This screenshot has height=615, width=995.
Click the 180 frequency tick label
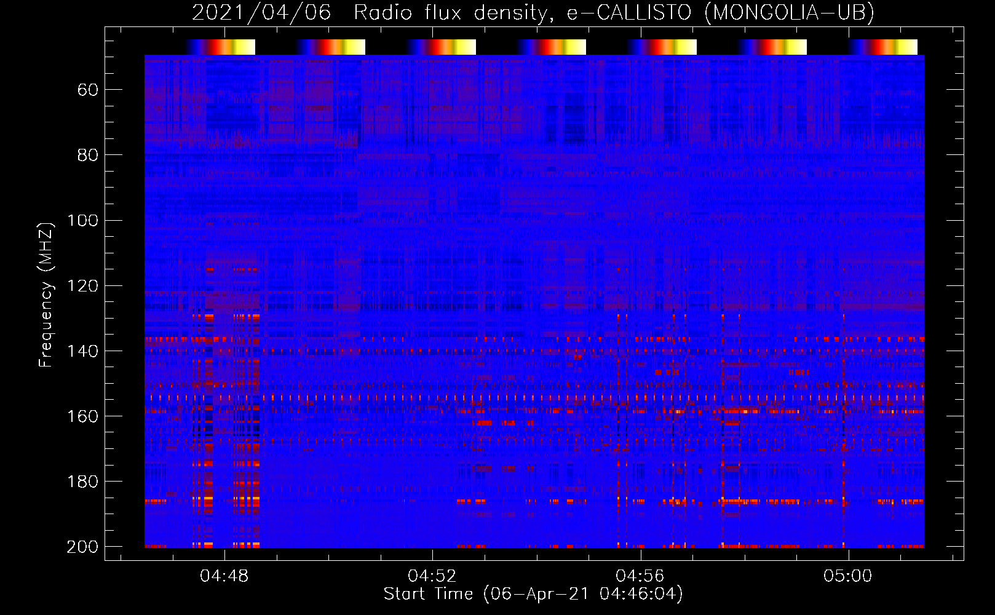pos(82,482)
